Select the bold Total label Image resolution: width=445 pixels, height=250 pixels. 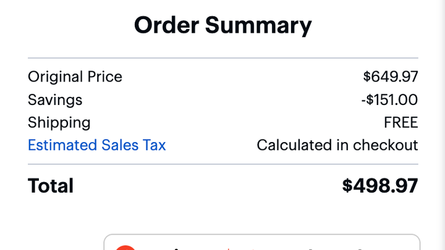(51, 186)
